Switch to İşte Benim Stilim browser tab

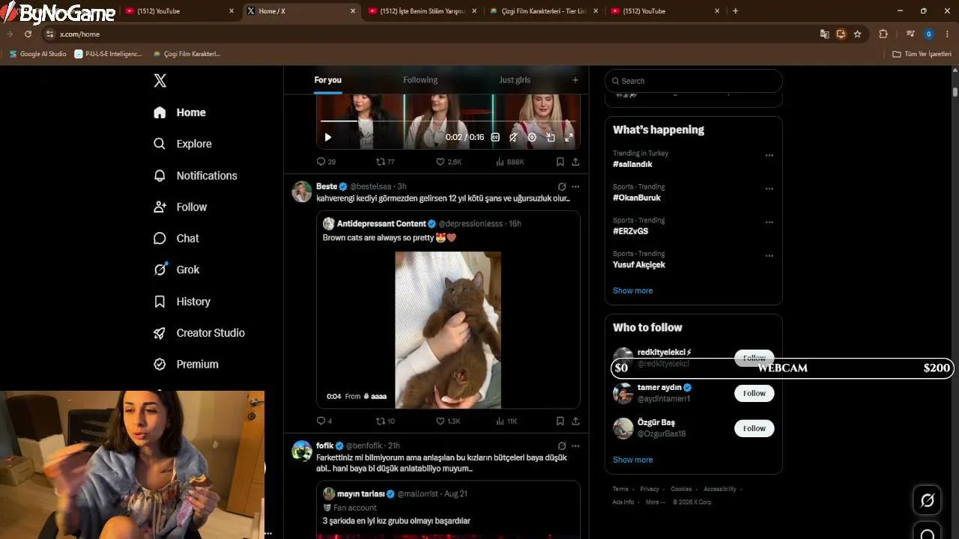(x=422, y=11)
